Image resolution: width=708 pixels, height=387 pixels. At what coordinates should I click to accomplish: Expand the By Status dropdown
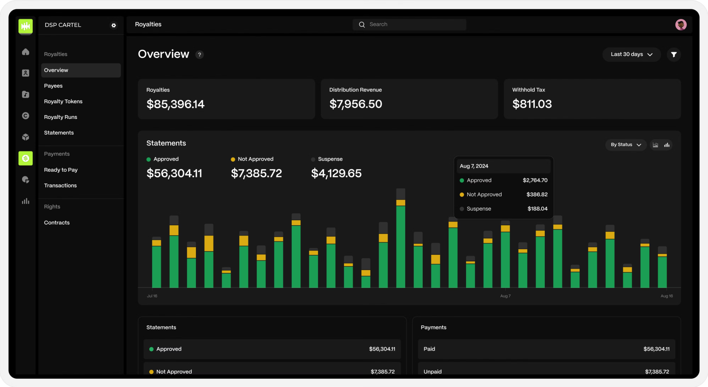coord(625,145)
